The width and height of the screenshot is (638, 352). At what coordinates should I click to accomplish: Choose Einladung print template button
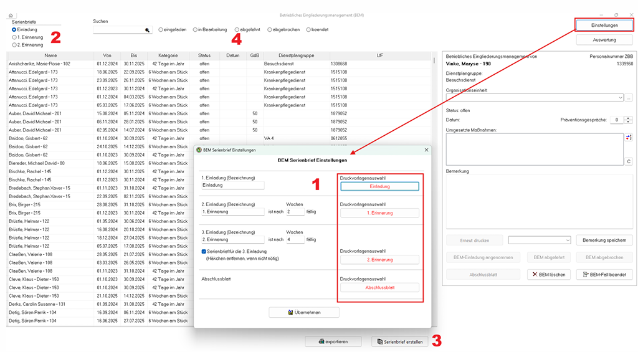[x=379, y=186]
